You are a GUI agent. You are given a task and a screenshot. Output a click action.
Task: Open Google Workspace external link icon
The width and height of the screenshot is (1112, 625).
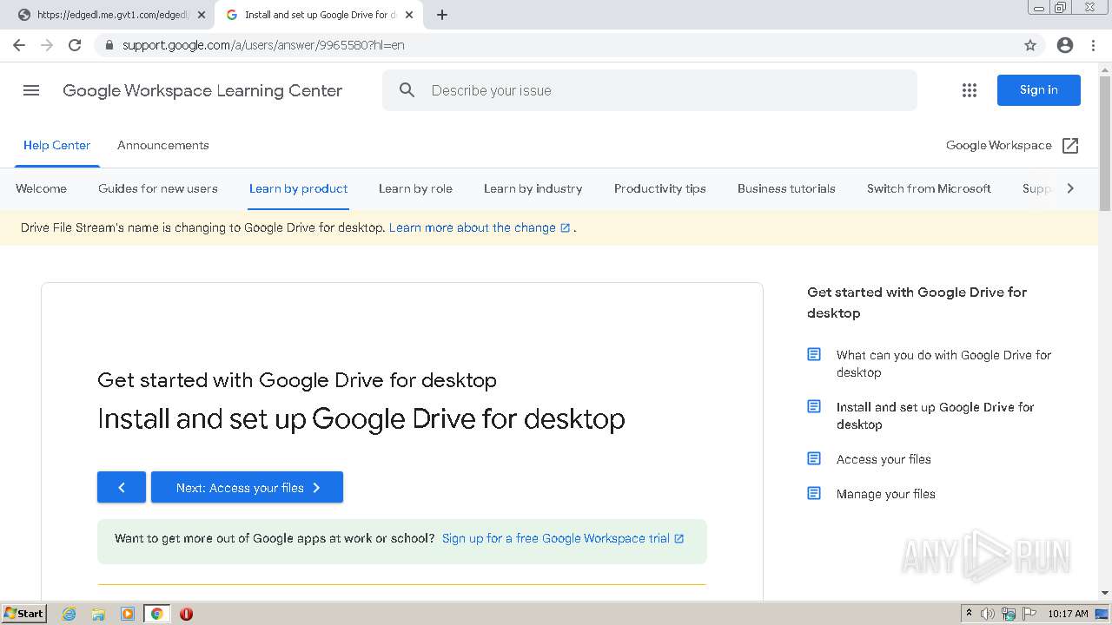pos(1070,145)
